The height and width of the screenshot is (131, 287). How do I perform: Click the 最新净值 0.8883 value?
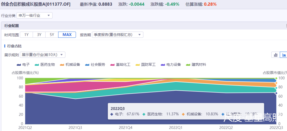click(x=105, y=4)
